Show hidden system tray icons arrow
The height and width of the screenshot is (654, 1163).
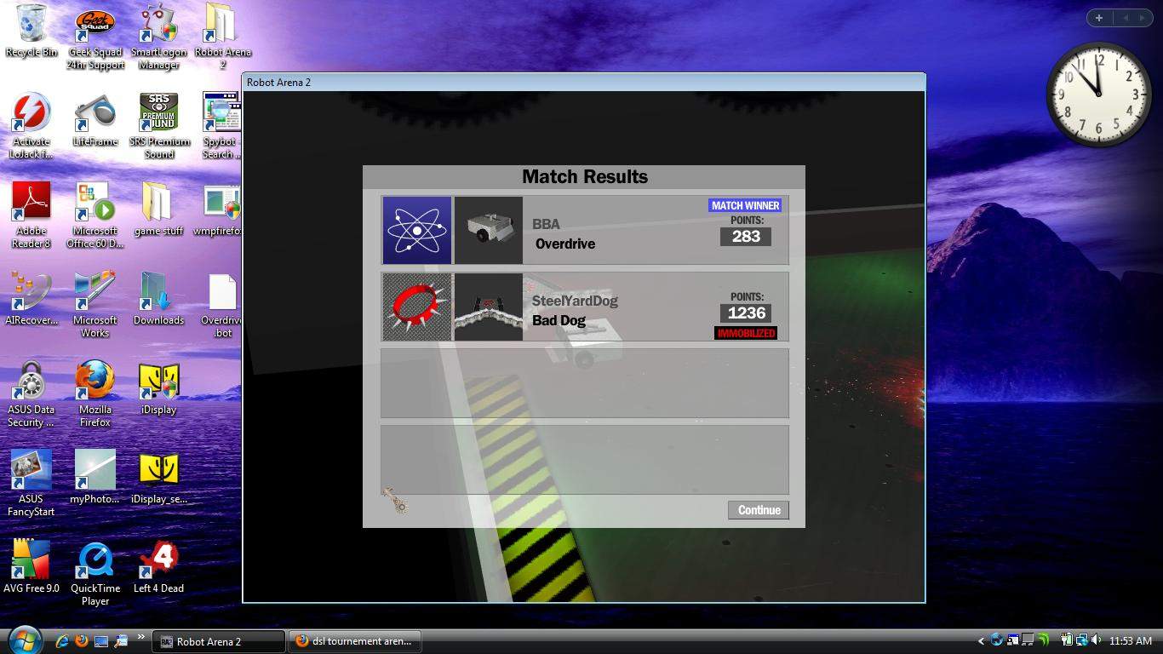[x=981, y=641]
